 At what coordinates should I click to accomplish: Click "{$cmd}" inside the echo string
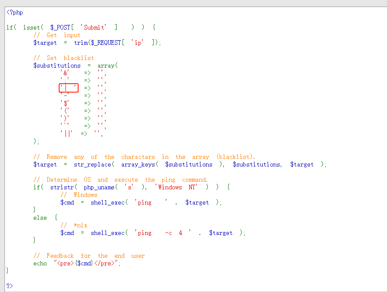pyautogui.click(x=84, y=263)
